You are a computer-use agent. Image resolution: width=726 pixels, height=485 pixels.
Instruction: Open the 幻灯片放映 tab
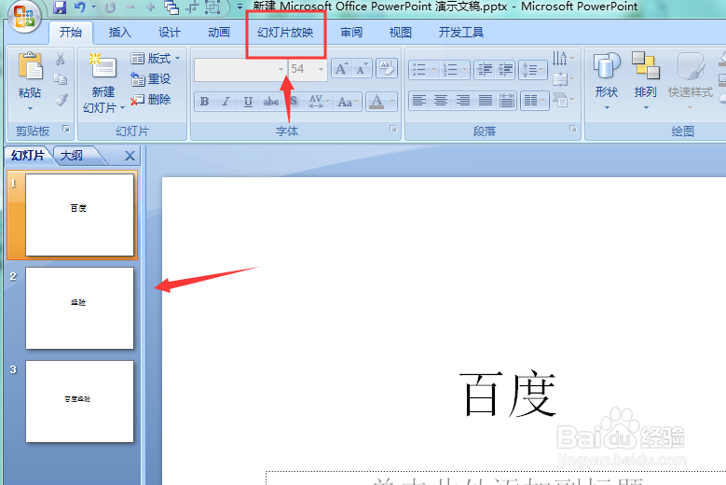285,33
